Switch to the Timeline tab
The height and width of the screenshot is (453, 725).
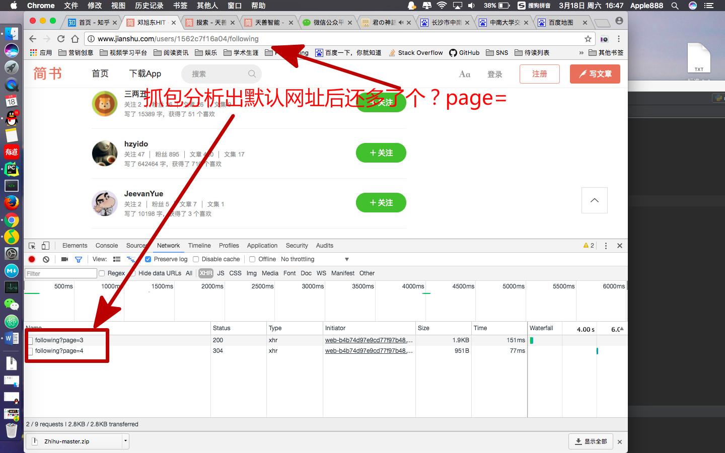(x=199, y=246)
